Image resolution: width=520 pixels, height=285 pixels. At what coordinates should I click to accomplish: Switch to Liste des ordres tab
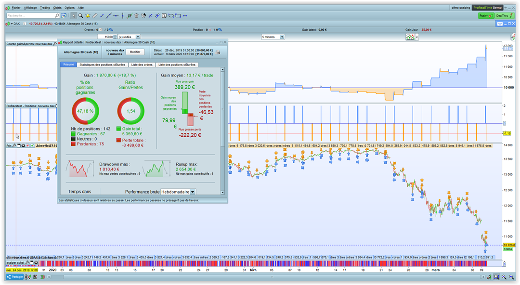pos(142,65)
